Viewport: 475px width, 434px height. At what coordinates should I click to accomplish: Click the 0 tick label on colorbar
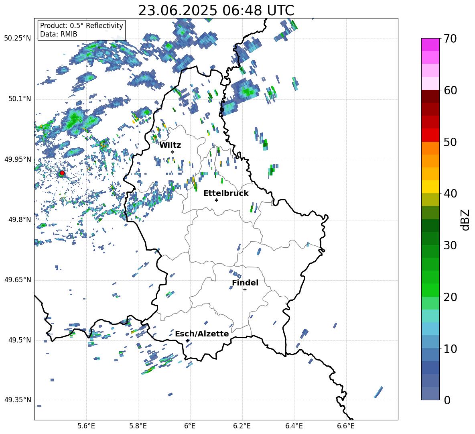pyautogui.click(x=447, y=400)
